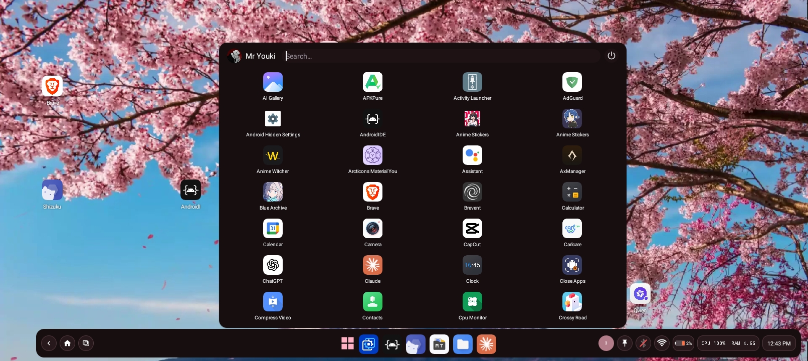Open the notification count badge
Image resolution: width=808 pixels, height=361 pixels.
[x=606, y=343]
